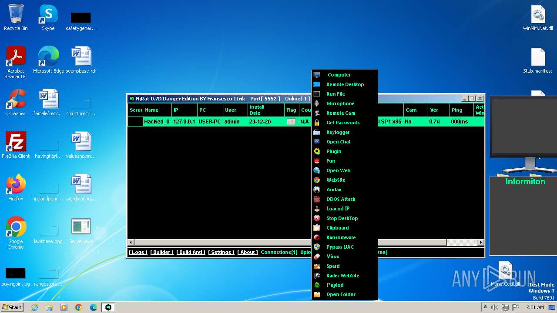Click the firewall icon beside DDOS Attack
Viewport: 557px width, 313px height.
coord(317,199)
